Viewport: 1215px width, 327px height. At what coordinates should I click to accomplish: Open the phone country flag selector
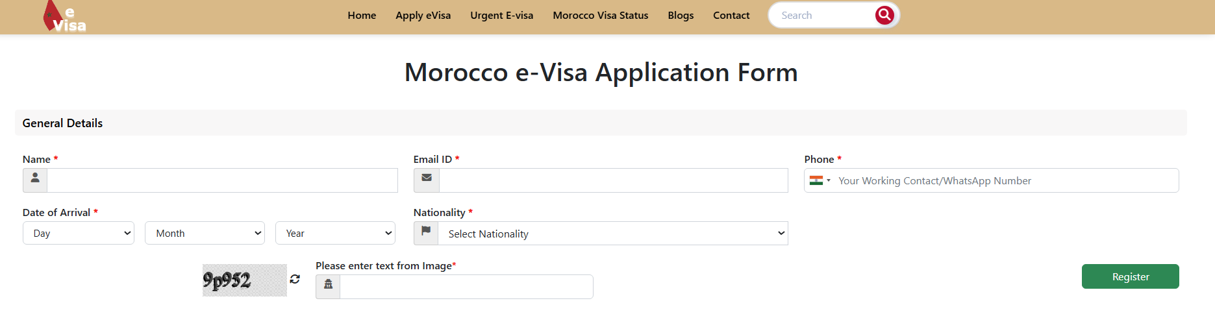[820, 180]
